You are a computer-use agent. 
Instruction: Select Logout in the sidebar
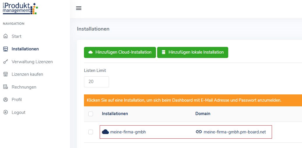(18, 112)
